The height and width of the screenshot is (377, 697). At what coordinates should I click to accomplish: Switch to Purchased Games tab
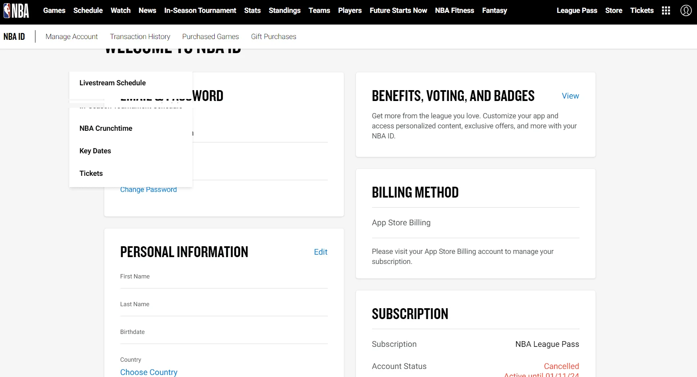pos(211,37)
